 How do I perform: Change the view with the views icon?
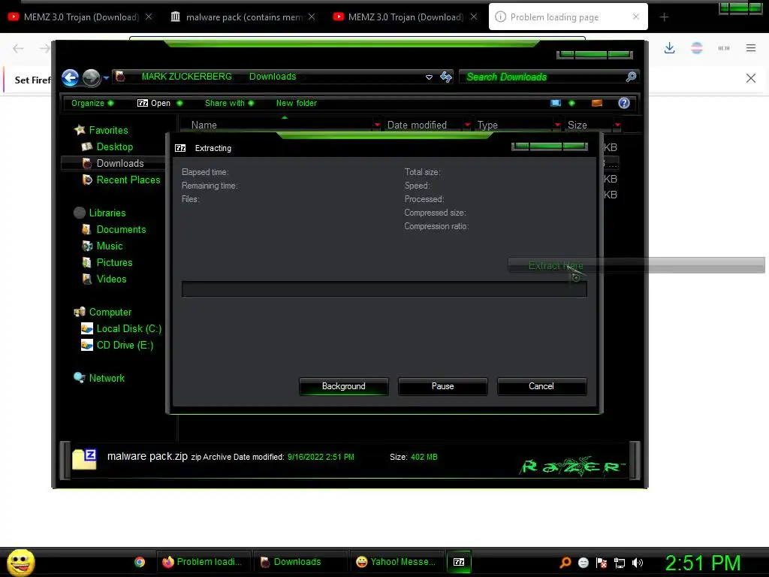coord(556,103)
